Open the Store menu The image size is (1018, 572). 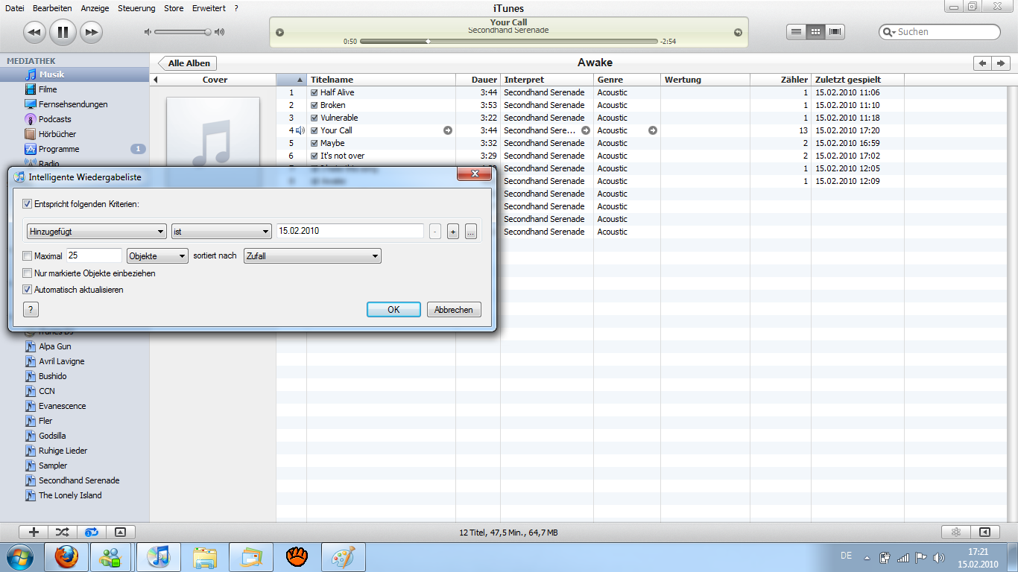[174, 8]
